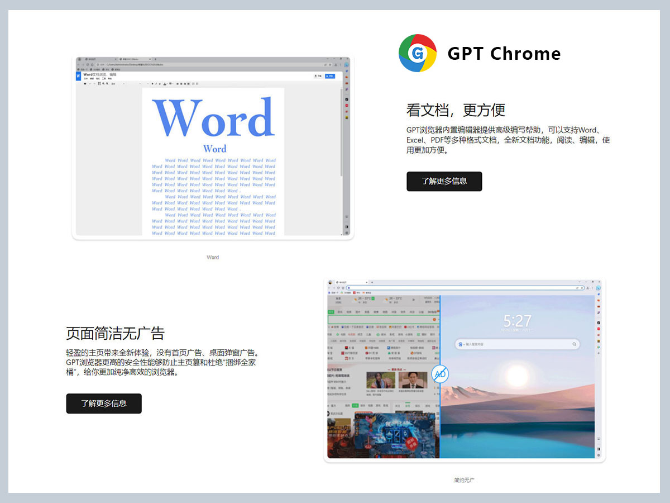Click the GPT Chrome round logo icon
The image size is (670, 503).
(417, 53)
